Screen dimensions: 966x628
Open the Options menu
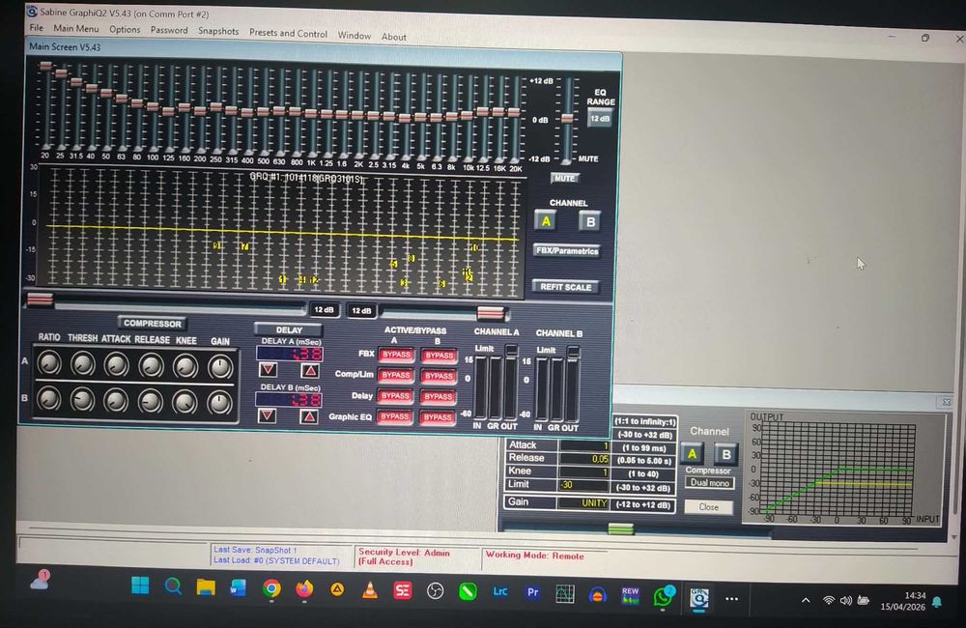click(x=125, y=30)
